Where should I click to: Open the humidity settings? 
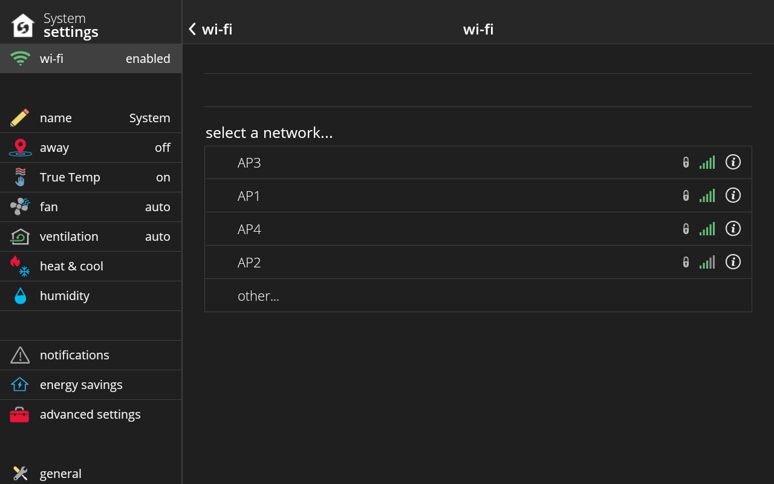(x=91, y=296)
